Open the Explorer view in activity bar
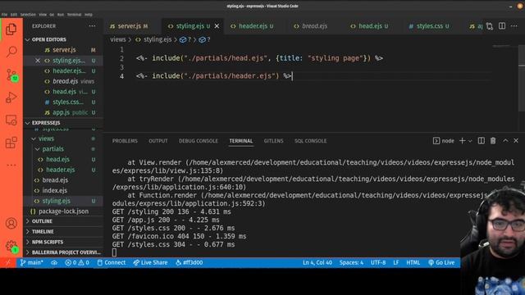Screen dimensions: 525x295 click(x=11, y=29)
